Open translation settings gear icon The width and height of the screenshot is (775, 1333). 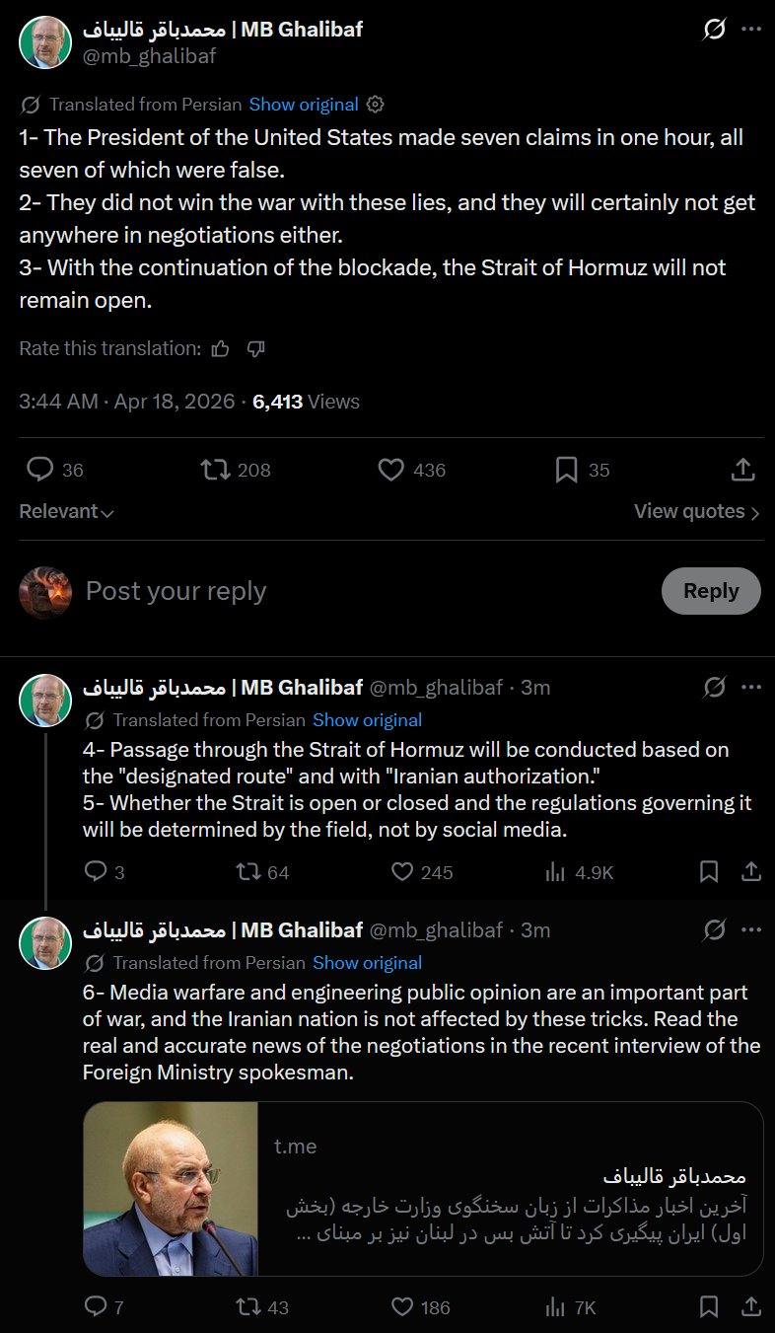click(375, 105)
